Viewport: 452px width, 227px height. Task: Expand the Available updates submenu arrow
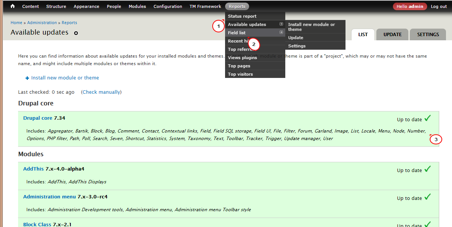(281, 24)
